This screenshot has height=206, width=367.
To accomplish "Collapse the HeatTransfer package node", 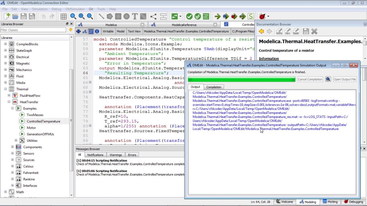I will pyautogui.click(x=9, y=102).
